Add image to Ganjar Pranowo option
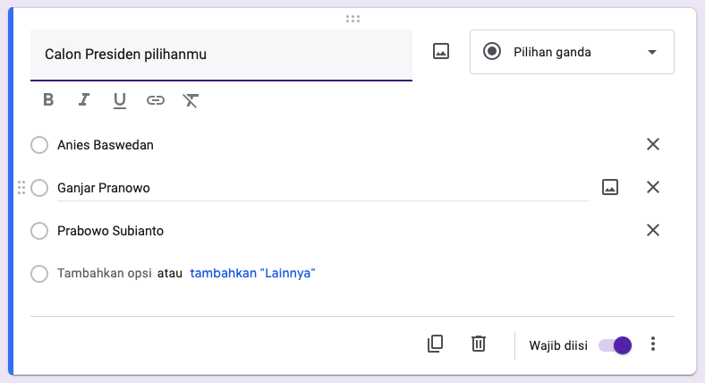 [609, 187]
